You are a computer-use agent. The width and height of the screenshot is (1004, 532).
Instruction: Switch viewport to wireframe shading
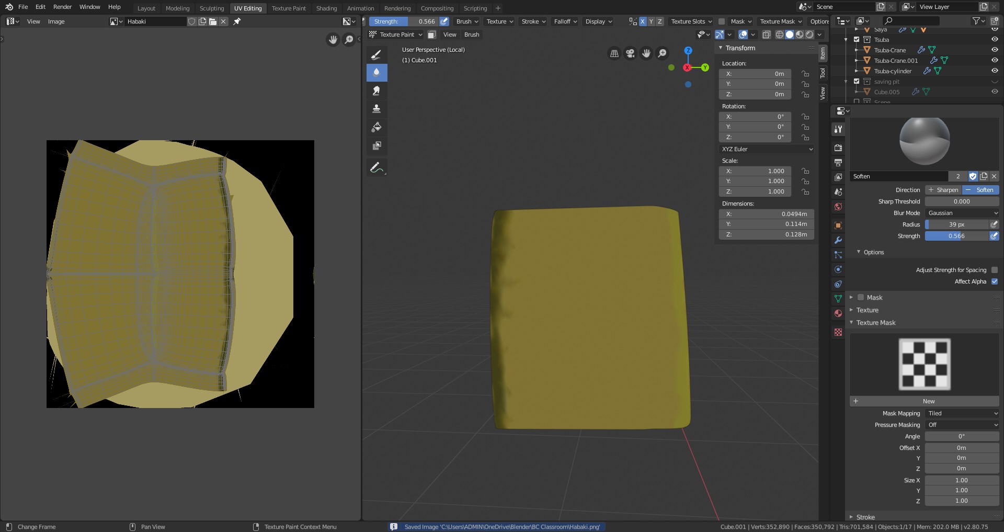point(779,35)
